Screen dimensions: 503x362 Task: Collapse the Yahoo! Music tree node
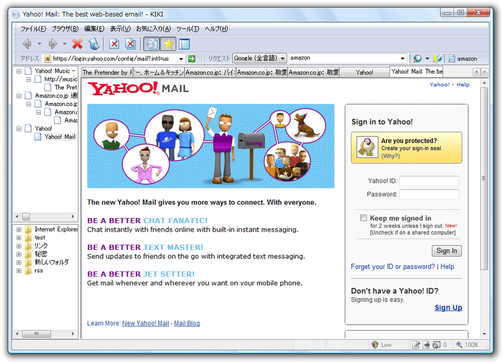tap(19, 71)
